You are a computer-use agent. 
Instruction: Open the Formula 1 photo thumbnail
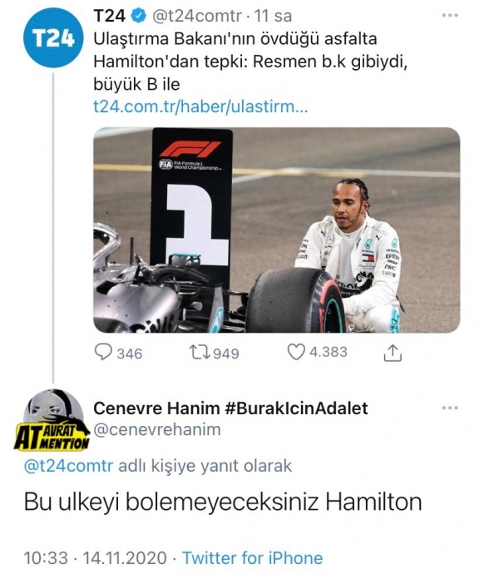click(x=277, y=230)
